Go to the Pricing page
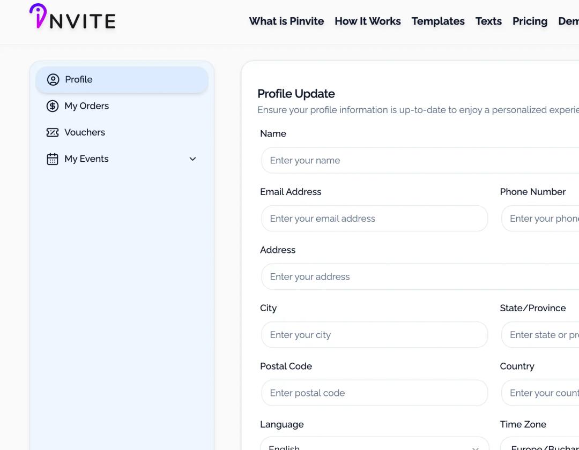The width and height of the screenshot is (579, 450). [x=530, y=21]
